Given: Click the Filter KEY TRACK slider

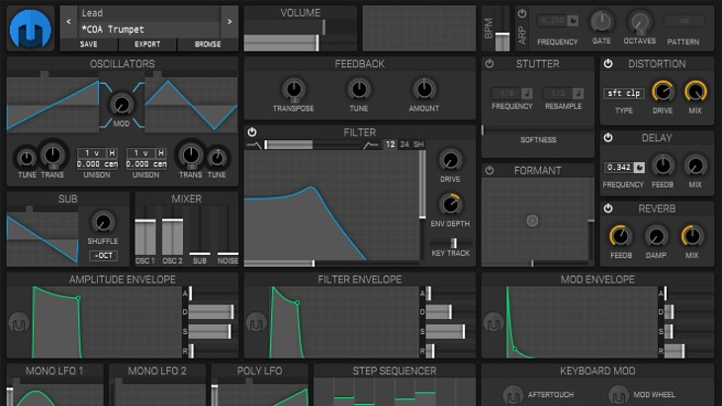Looking at the screenshot, I should pyautogui.click(x=451, y=242).
